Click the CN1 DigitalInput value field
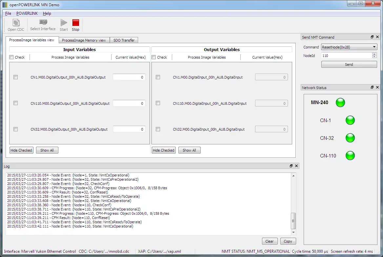The image size is (383, 257). coord(272,77)
